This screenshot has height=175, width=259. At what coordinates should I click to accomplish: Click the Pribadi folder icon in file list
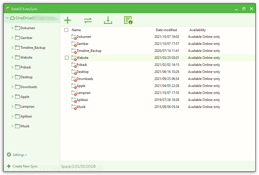[x=74, y=65]
